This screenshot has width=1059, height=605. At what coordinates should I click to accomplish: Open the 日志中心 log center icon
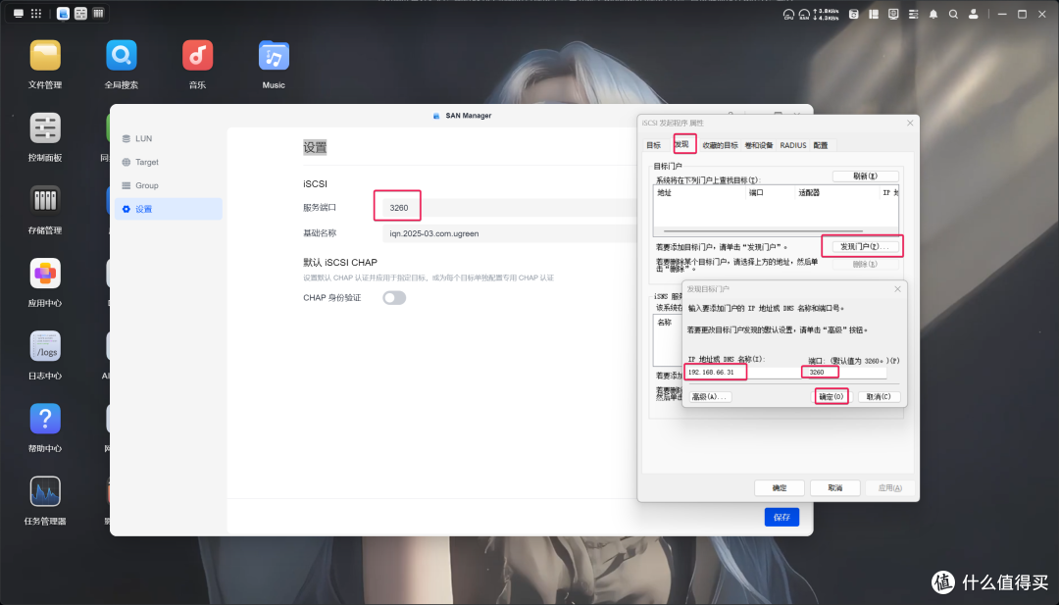45,346
